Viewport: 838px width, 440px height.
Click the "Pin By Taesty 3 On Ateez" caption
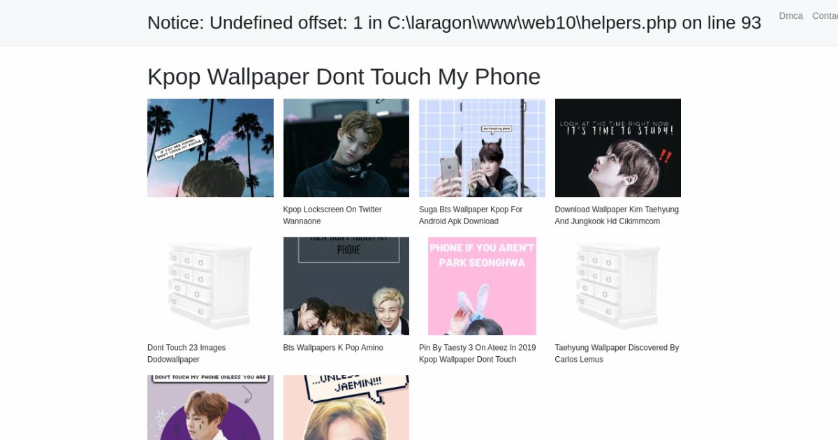(478, 353)
